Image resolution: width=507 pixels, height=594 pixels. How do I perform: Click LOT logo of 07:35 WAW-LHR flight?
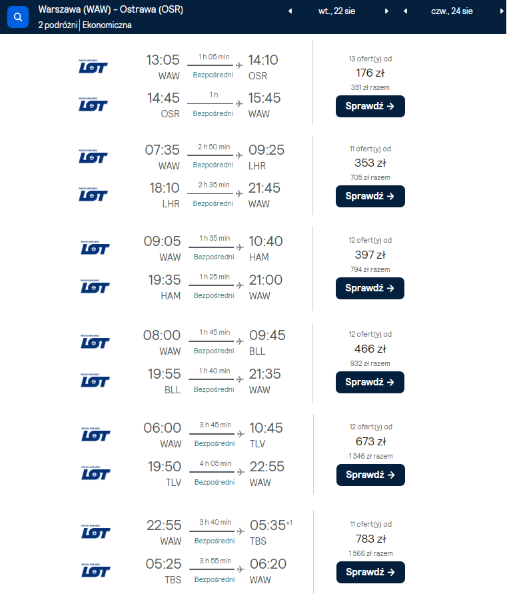(93, 157)
